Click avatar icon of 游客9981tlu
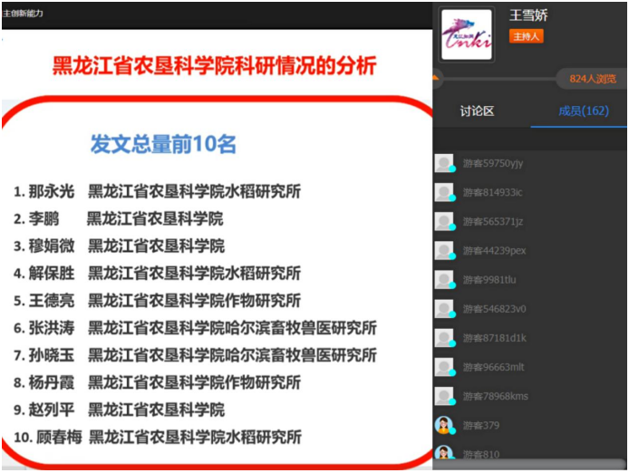 (444, 280)
